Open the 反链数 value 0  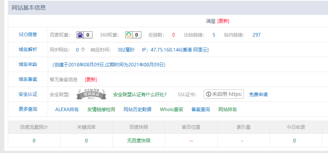tap(174, 35)
